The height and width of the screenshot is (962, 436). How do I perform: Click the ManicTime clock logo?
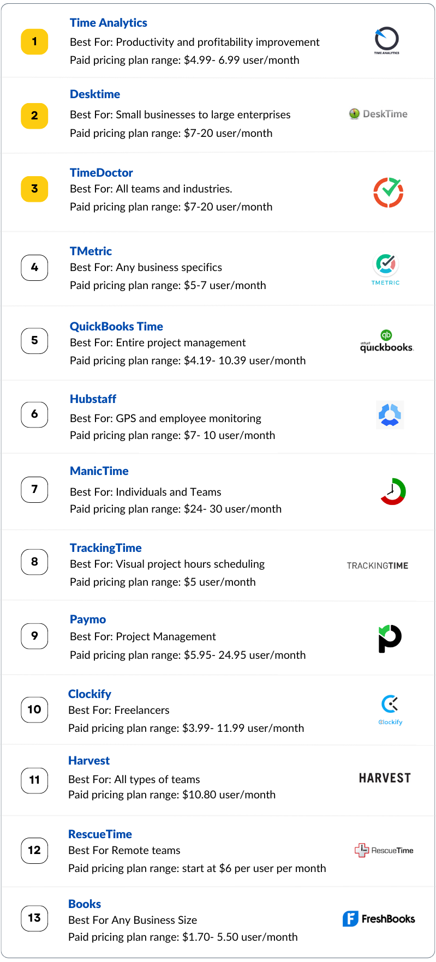tap(393, 491)
